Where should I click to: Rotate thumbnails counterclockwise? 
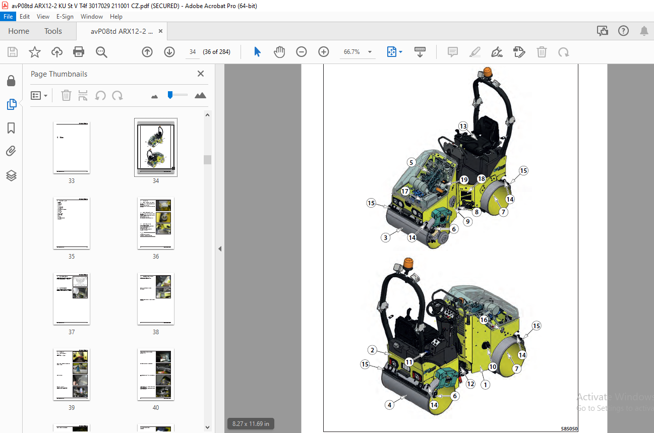pyautogui.click(x=100, y=95)
